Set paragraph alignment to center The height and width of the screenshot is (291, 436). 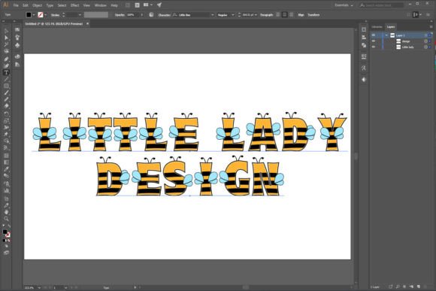(x=284, y=15)
